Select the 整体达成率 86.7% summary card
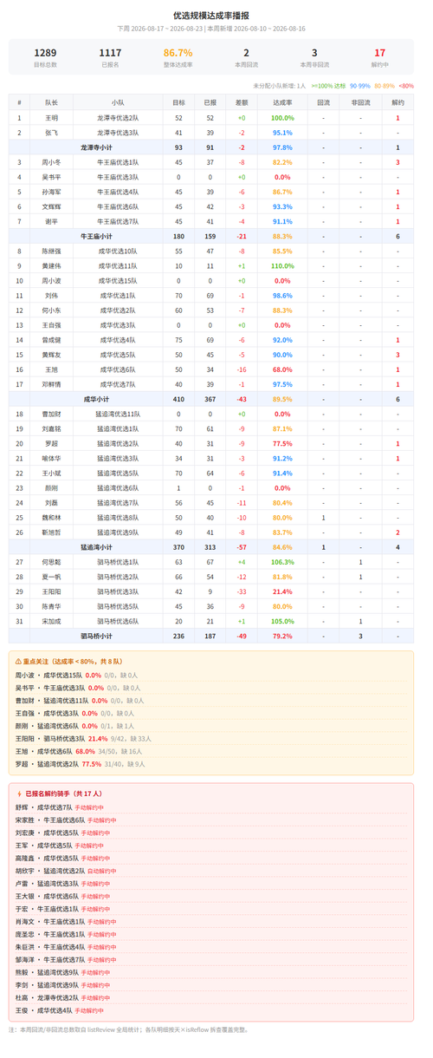The width and height of the screenshot is (433, 1058). click(x=178, y=57)
